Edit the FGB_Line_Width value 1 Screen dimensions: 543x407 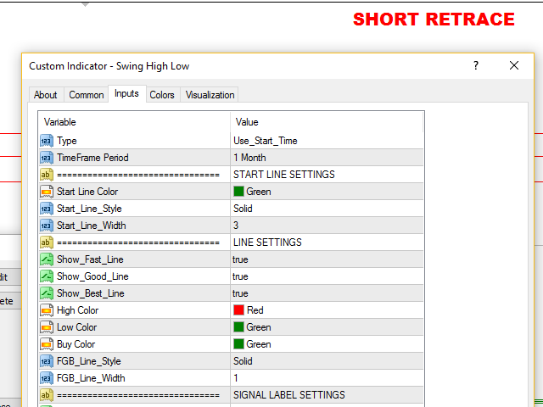click(236, 378)
